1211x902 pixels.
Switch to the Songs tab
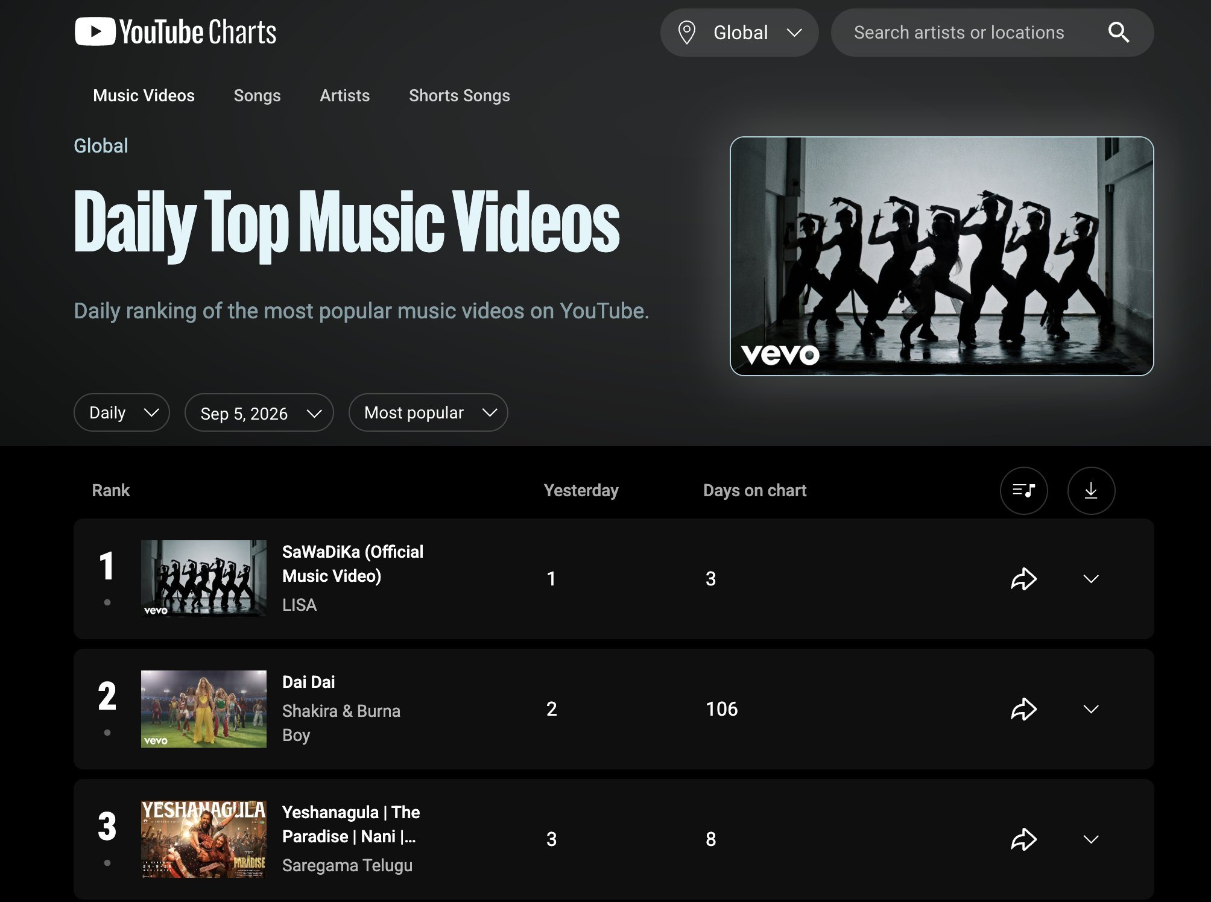coord(257,95)
